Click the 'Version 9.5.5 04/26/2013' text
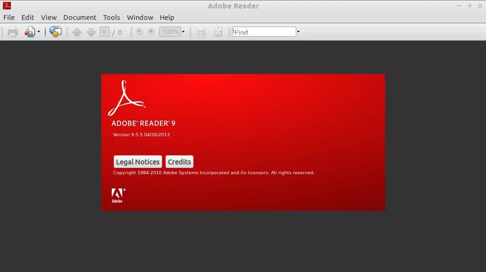The image size is (486, 272). coord(141,135)
